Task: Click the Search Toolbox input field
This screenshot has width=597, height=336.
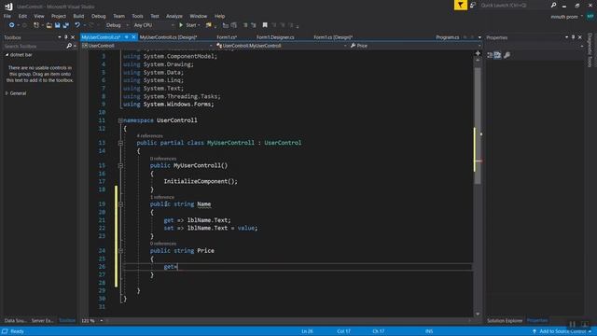Action: coord(35,46)
